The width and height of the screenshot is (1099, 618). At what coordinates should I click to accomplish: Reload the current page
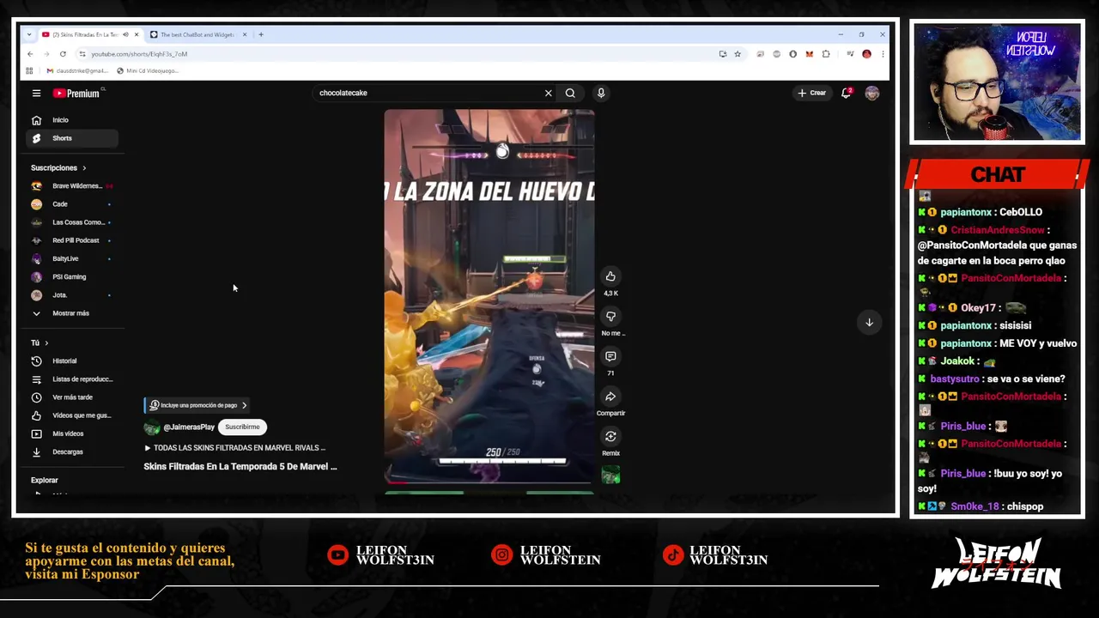click(63, 54)
